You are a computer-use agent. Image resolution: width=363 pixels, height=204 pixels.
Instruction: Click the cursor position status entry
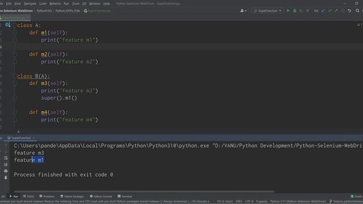click(225, 202)
